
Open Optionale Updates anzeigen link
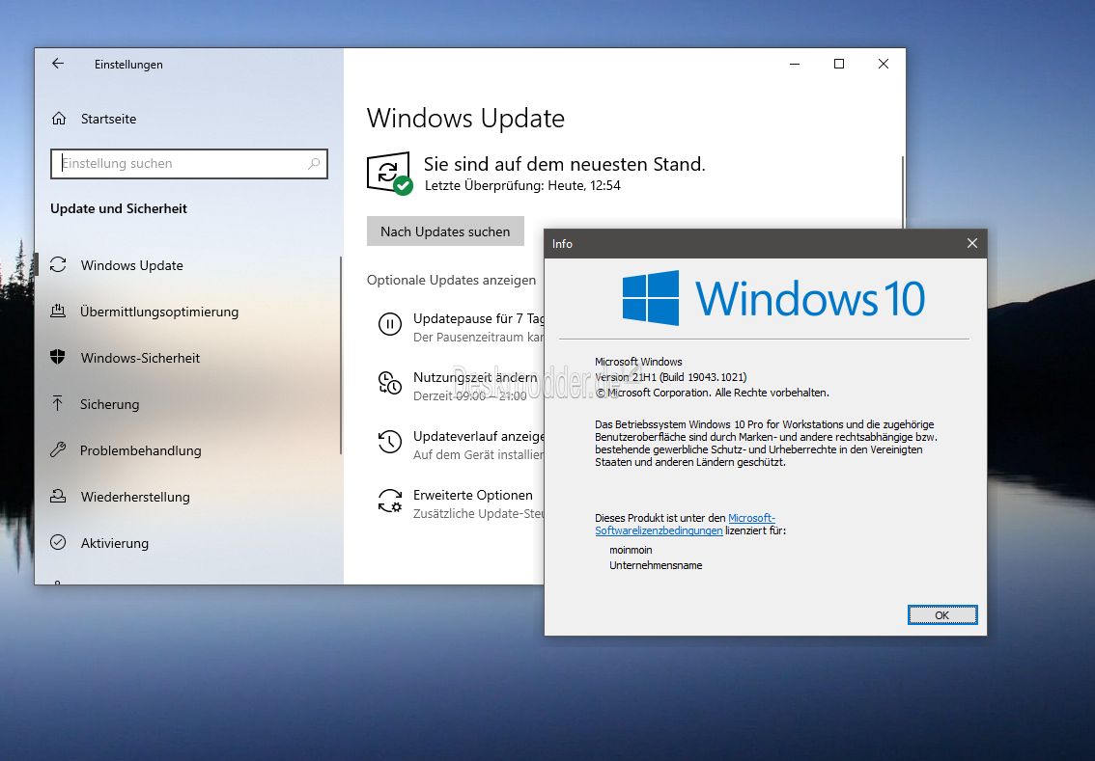pyautogui.click(x=451, y=280)
